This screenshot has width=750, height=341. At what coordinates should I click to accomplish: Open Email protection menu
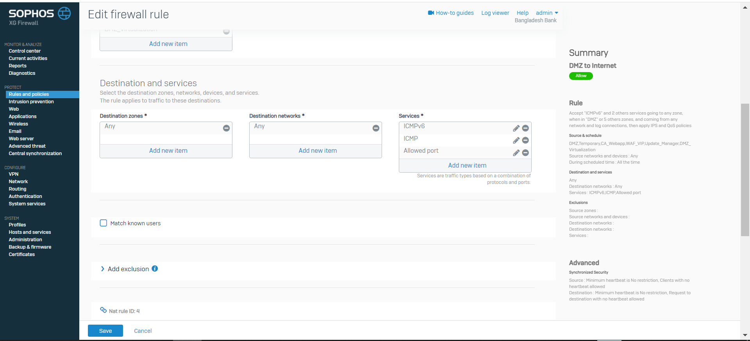pos(15,131)
